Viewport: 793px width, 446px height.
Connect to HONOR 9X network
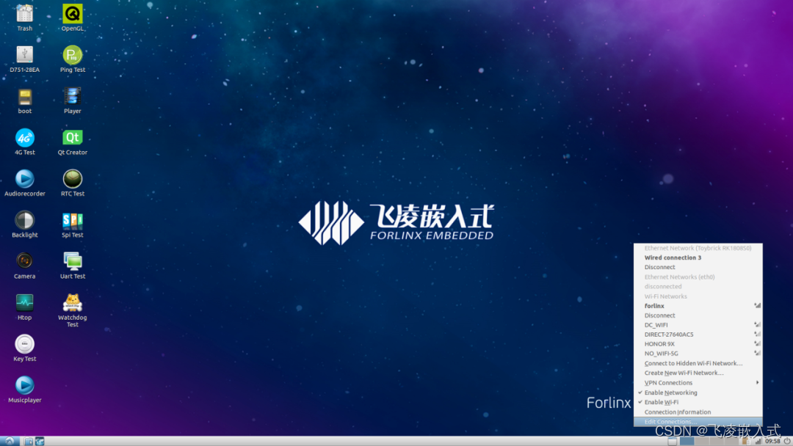698,344
